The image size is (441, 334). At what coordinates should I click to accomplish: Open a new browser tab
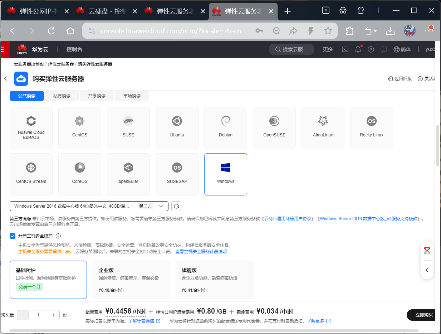(288, 11)
